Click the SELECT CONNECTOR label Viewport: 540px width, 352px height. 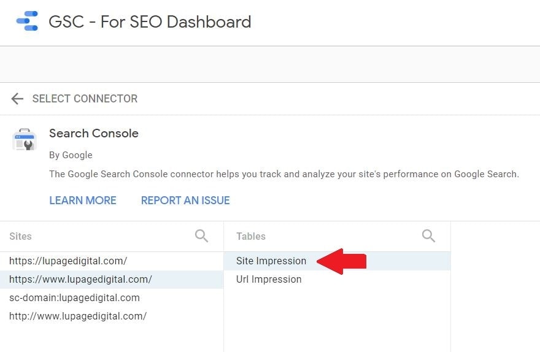(85, 99)
